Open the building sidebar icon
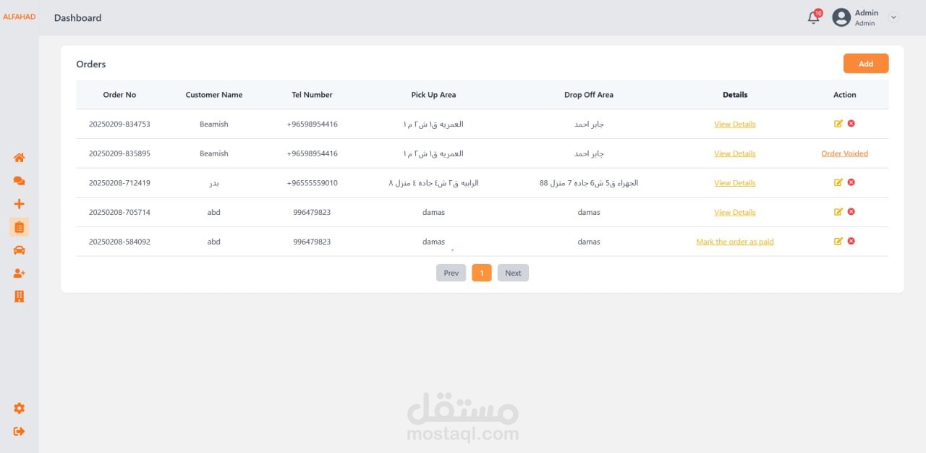 pyautogui.click(x=20, y=297)
